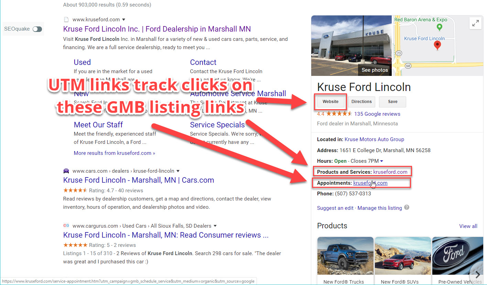Click the CarGurus favicon beside www.cargurus.com
The height and width of the screenshot is (285, 487).
point(66,226)
